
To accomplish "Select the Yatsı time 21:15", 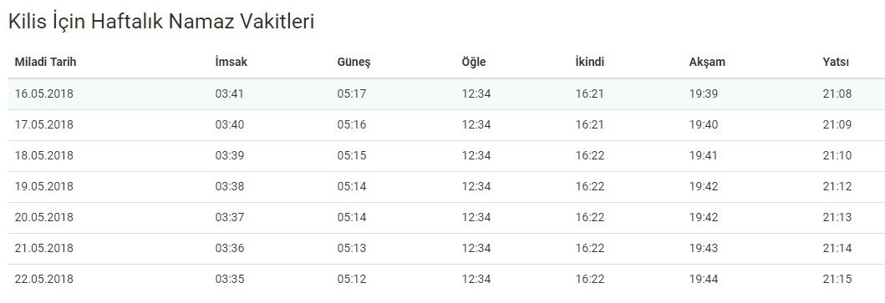I will (x=837, y=280).
